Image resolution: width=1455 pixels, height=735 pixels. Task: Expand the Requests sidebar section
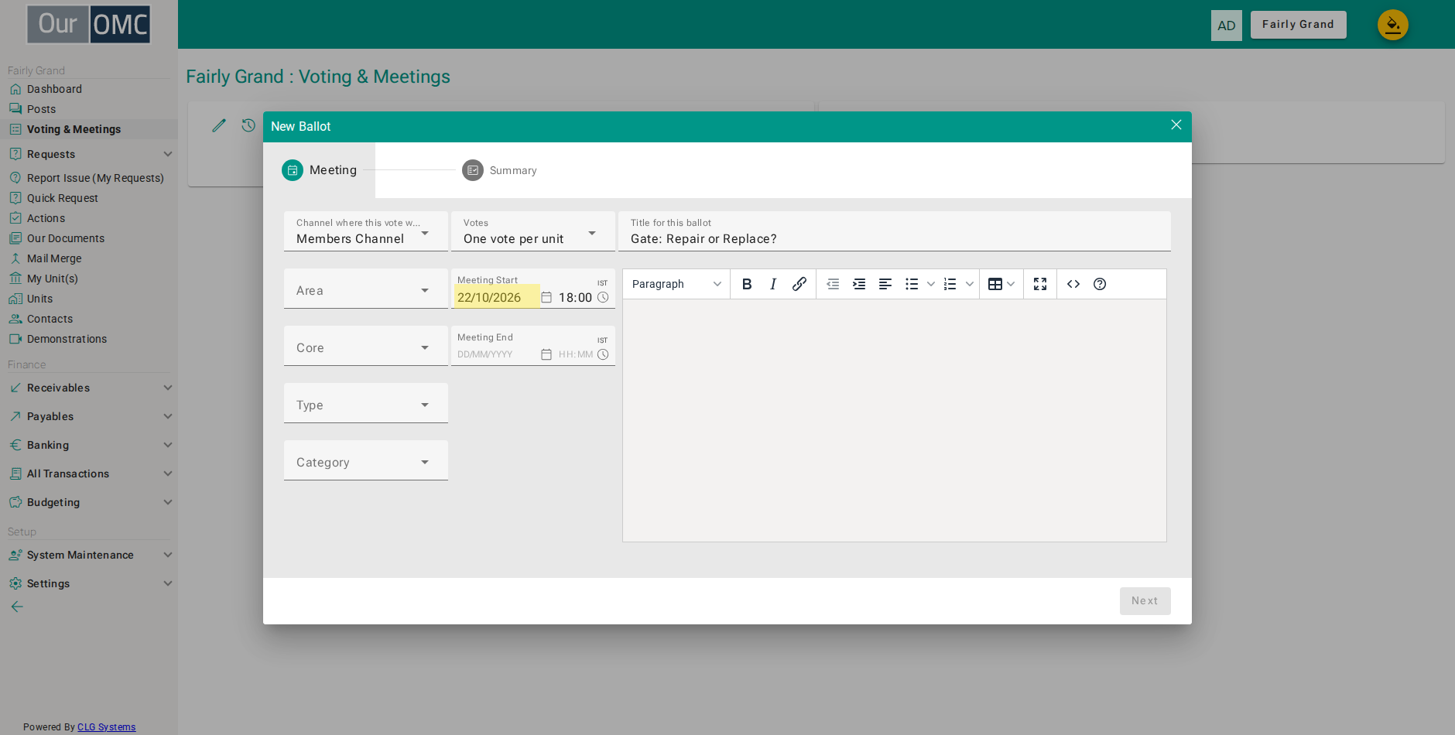(x=89, y=154)
